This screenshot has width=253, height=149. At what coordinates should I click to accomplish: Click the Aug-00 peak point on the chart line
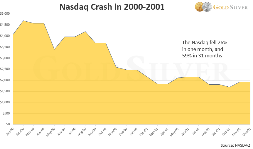(x=85, y=31)
